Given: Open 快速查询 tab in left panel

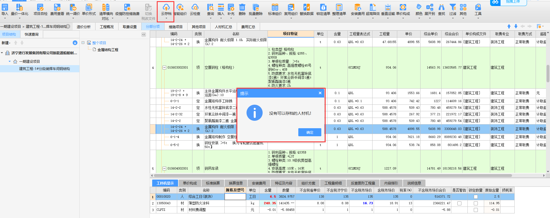Looking at the screenshot, I should (32, 34).
